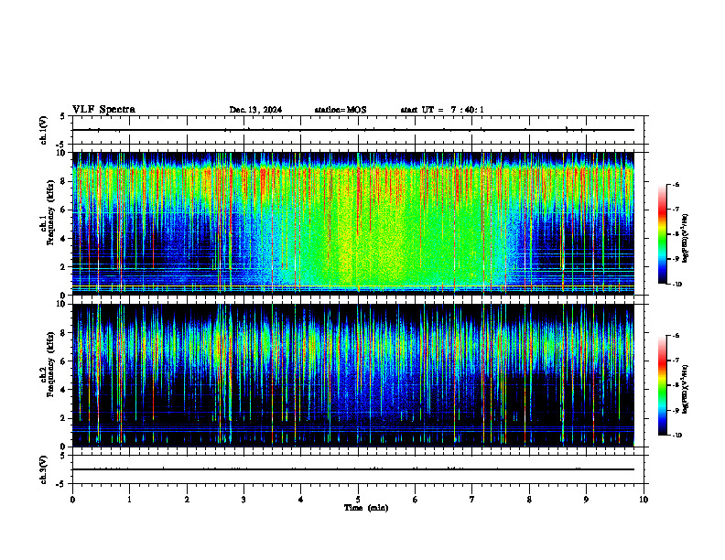Viewport: 725px width, 560px height.
Task: Click time axis tick label "0"
Action: click(72, 500)
